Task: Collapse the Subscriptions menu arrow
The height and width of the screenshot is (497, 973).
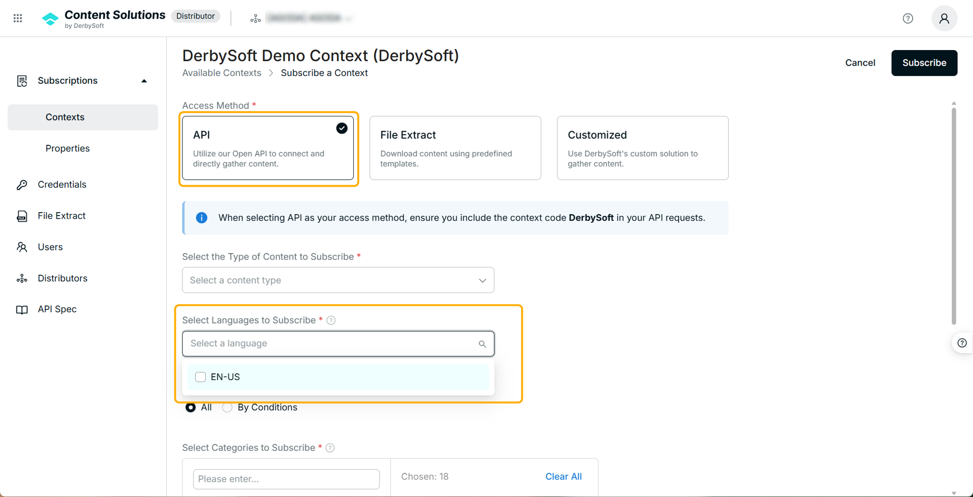Action: point(144,81)
